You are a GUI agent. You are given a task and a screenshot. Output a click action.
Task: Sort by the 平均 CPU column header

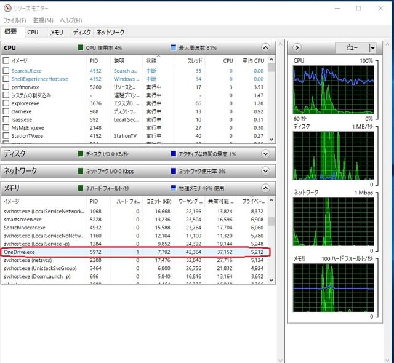point(253,61)
